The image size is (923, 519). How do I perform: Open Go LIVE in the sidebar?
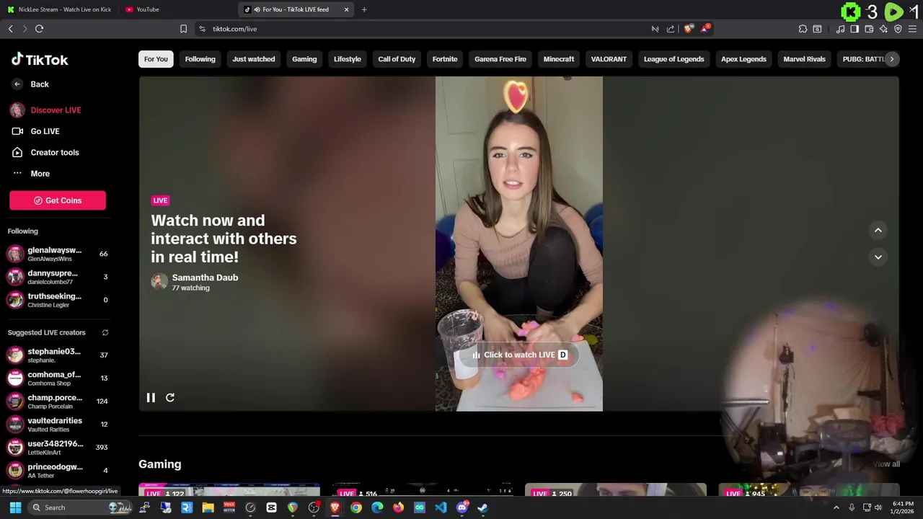[45, 131]
